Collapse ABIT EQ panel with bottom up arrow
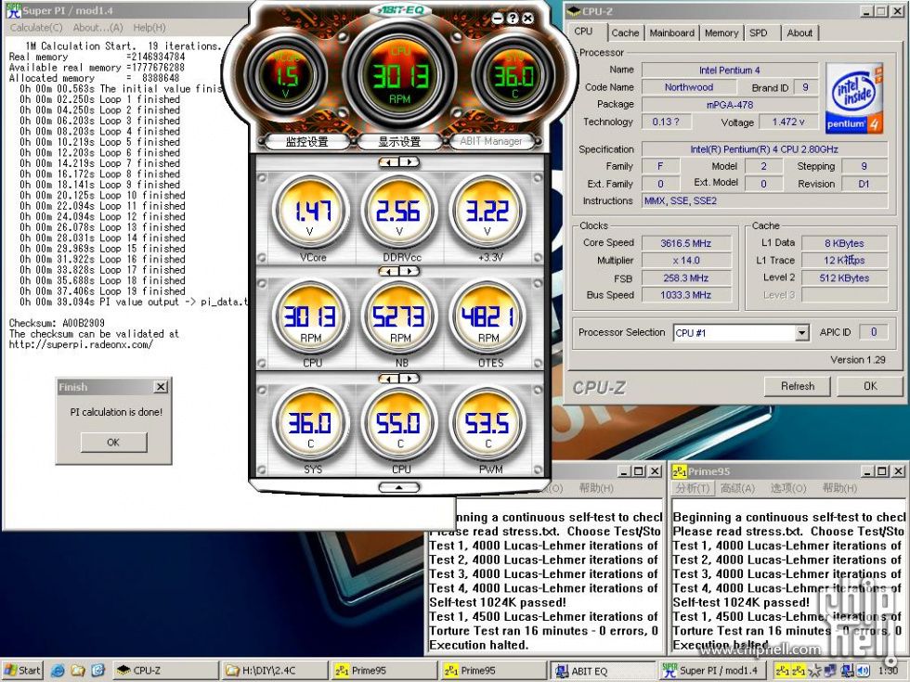Viewport: 910px width, 682px height. [x=399, y=488]
